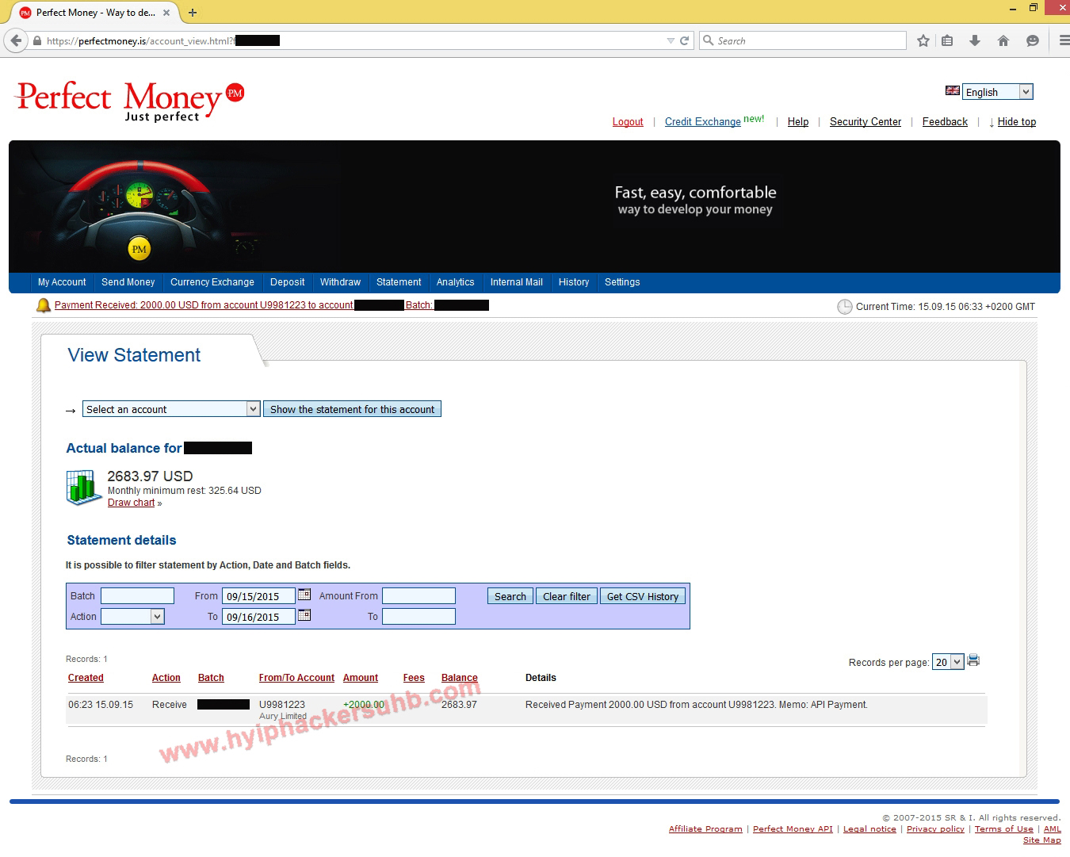Click the Amount From input field
1070x857 pixels.
pos(418,596)
